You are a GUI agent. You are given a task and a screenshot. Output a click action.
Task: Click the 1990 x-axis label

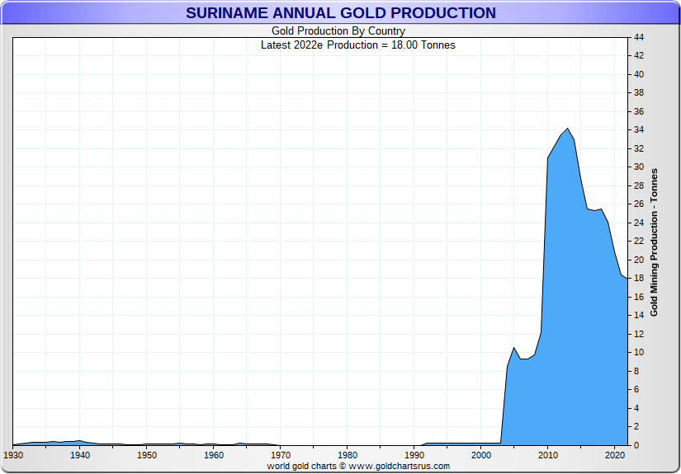(414, 455)
